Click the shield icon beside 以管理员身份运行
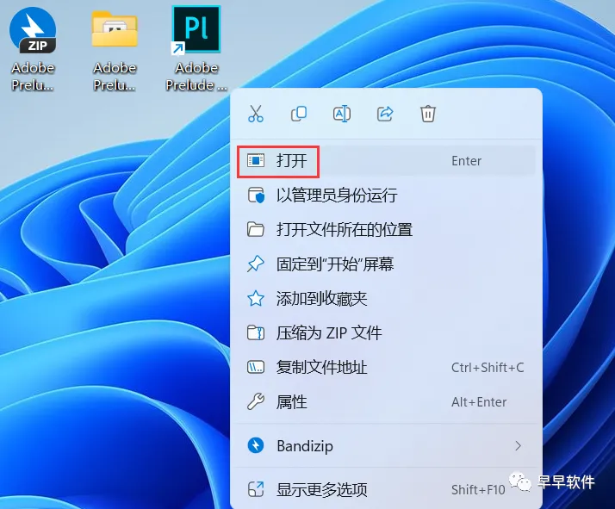 click(x=256, y=196)
